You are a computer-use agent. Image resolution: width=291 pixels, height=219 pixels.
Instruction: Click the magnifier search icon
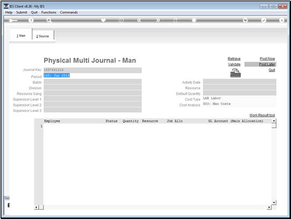pos(49,20)
